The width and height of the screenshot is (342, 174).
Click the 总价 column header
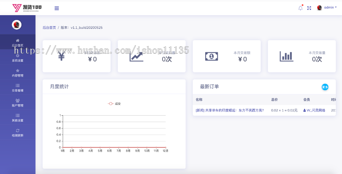coord(274,100)
